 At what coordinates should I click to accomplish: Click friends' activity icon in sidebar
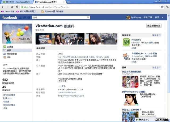(5, 54)
